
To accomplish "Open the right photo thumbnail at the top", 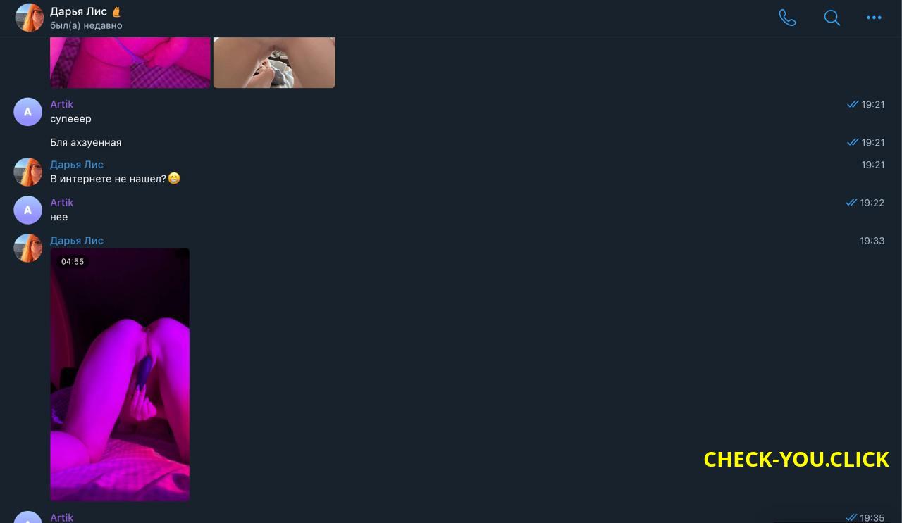I will pos(274,63).
